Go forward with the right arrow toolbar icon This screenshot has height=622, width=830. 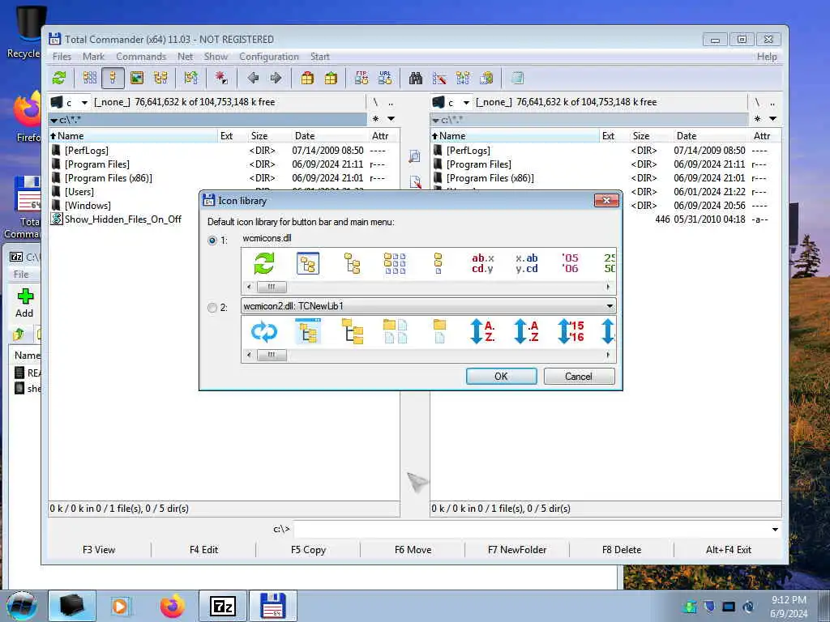276,79
